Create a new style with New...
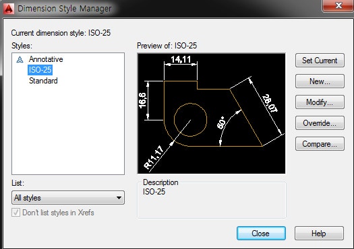This screenshot has width=354, height=249. 320,81
